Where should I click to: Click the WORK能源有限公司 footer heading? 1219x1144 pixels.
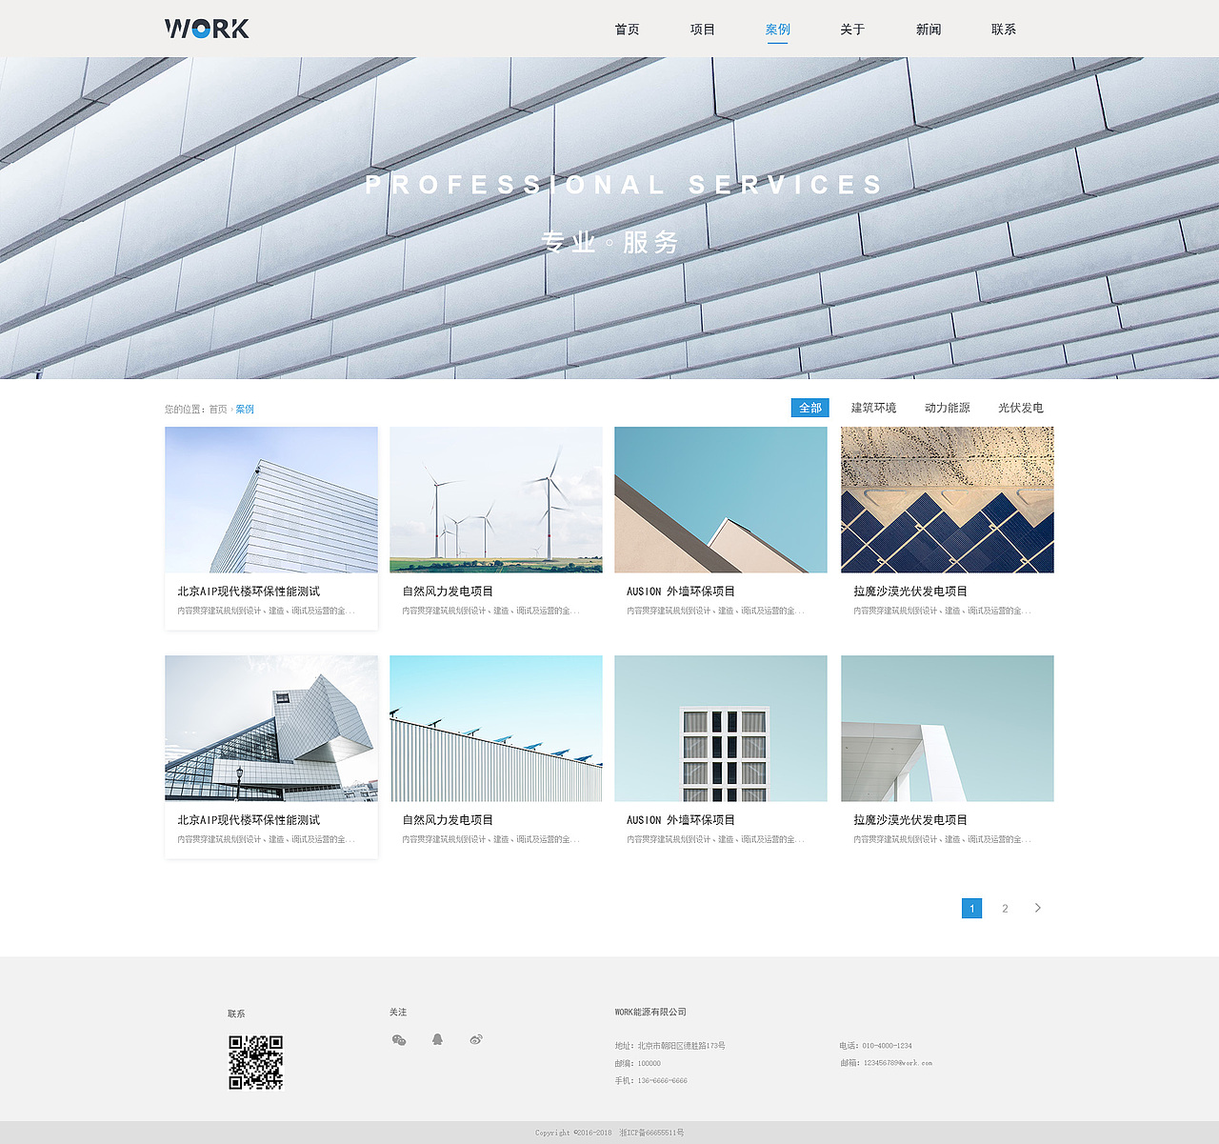click(x=650, y=1012)
